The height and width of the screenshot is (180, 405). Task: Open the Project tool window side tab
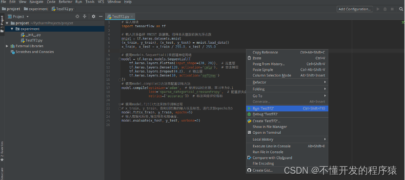tap(2, 24)
